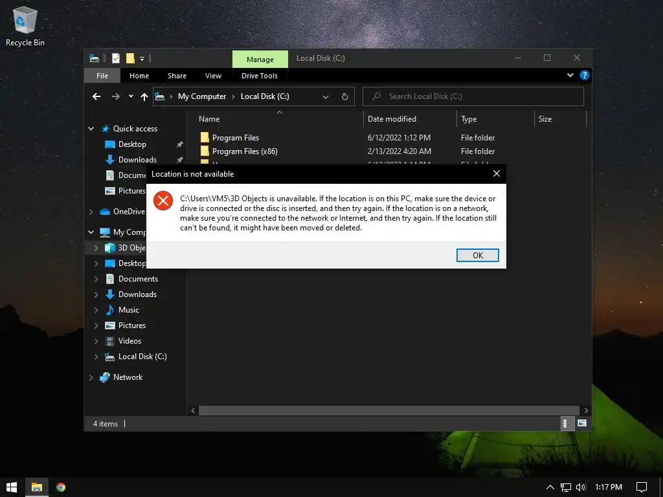
Task: Select the Program Files folder
Action: tap(236, 138)
